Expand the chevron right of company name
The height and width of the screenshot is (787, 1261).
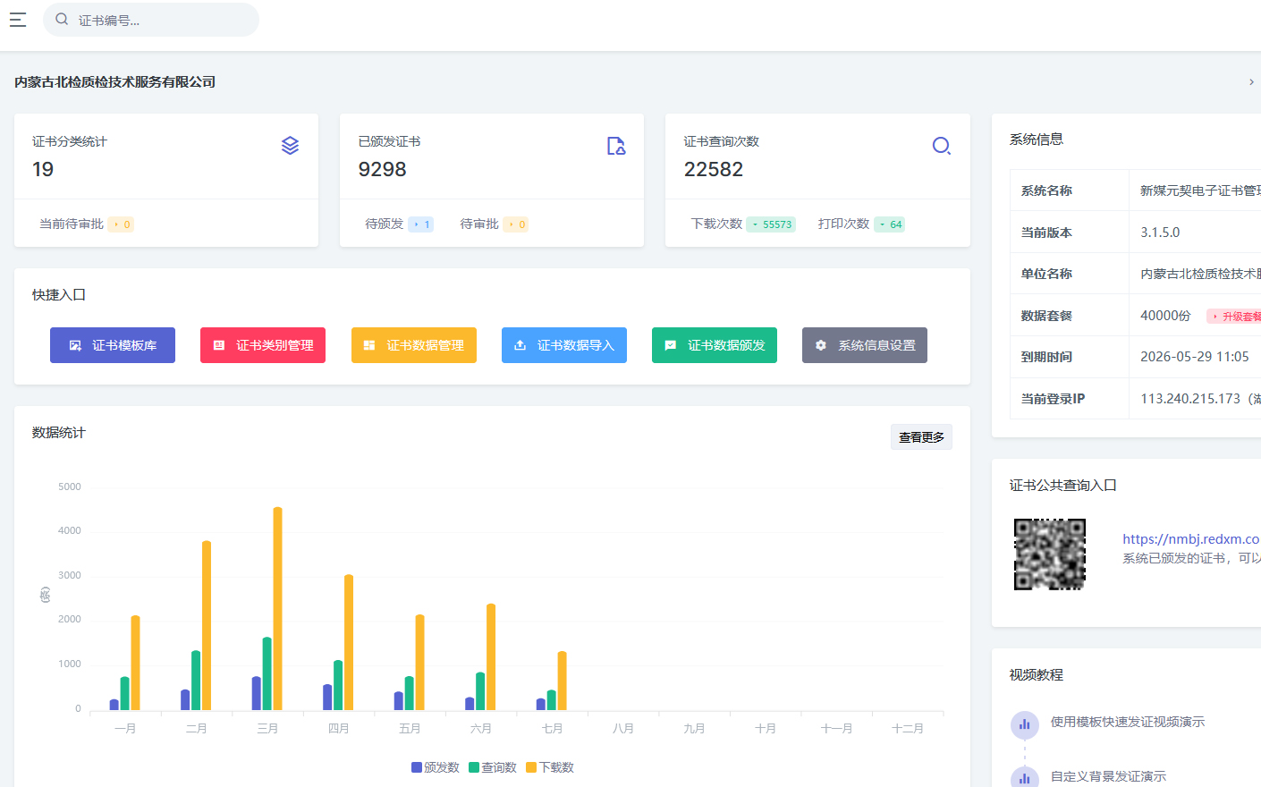coord(1251,82)
